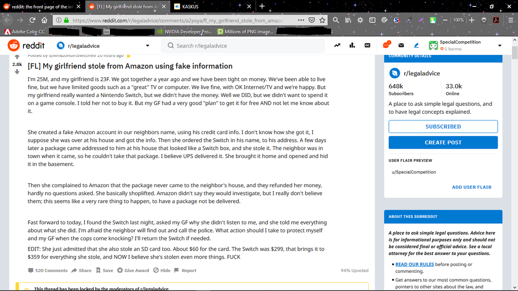
Task: Open the Adobe Acrobat PDF extension
Action: click(496, 20)
